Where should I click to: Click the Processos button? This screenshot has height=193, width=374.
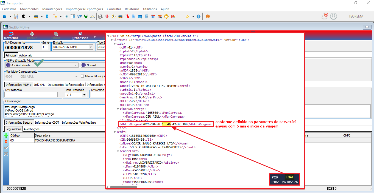[x=80, y=36]
